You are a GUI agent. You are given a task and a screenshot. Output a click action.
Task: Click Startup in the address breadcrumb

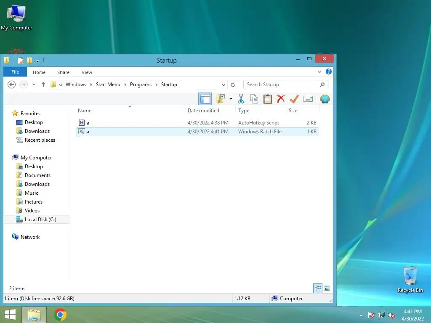pos(169,85)
